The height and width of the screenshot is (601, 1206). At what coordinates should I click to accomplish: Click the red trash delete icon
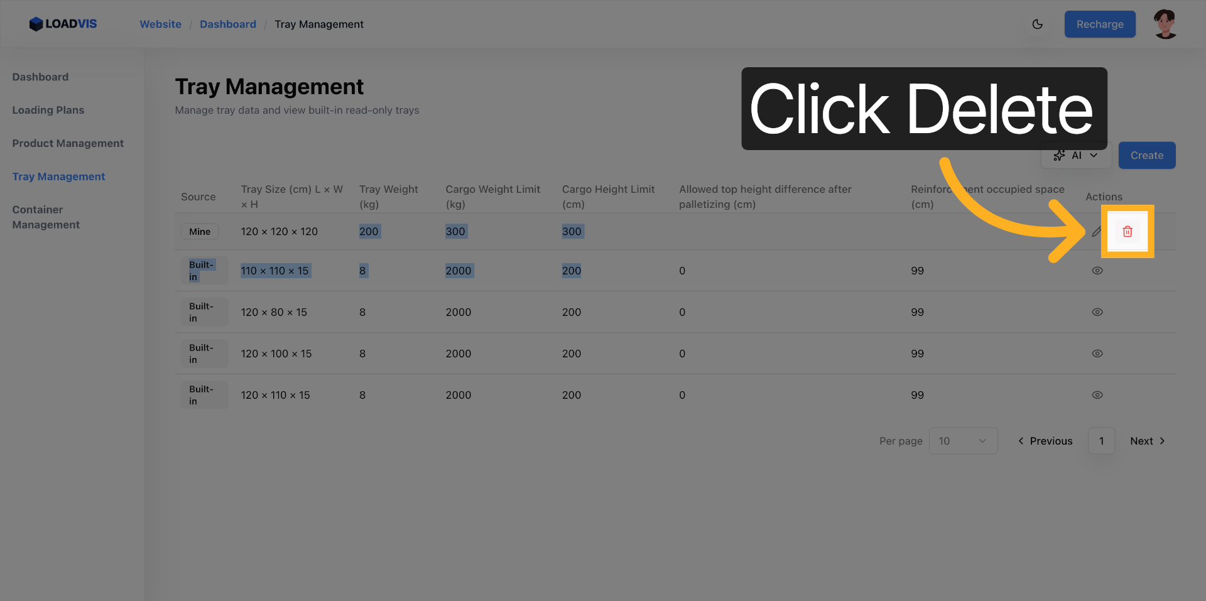(x=1127, y=232)
